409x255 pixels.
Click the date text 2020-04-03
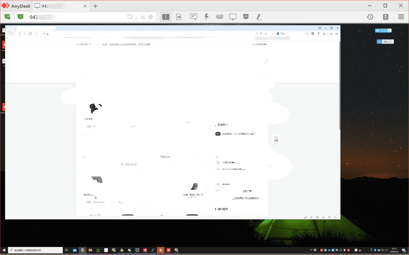tap(131, 164)
